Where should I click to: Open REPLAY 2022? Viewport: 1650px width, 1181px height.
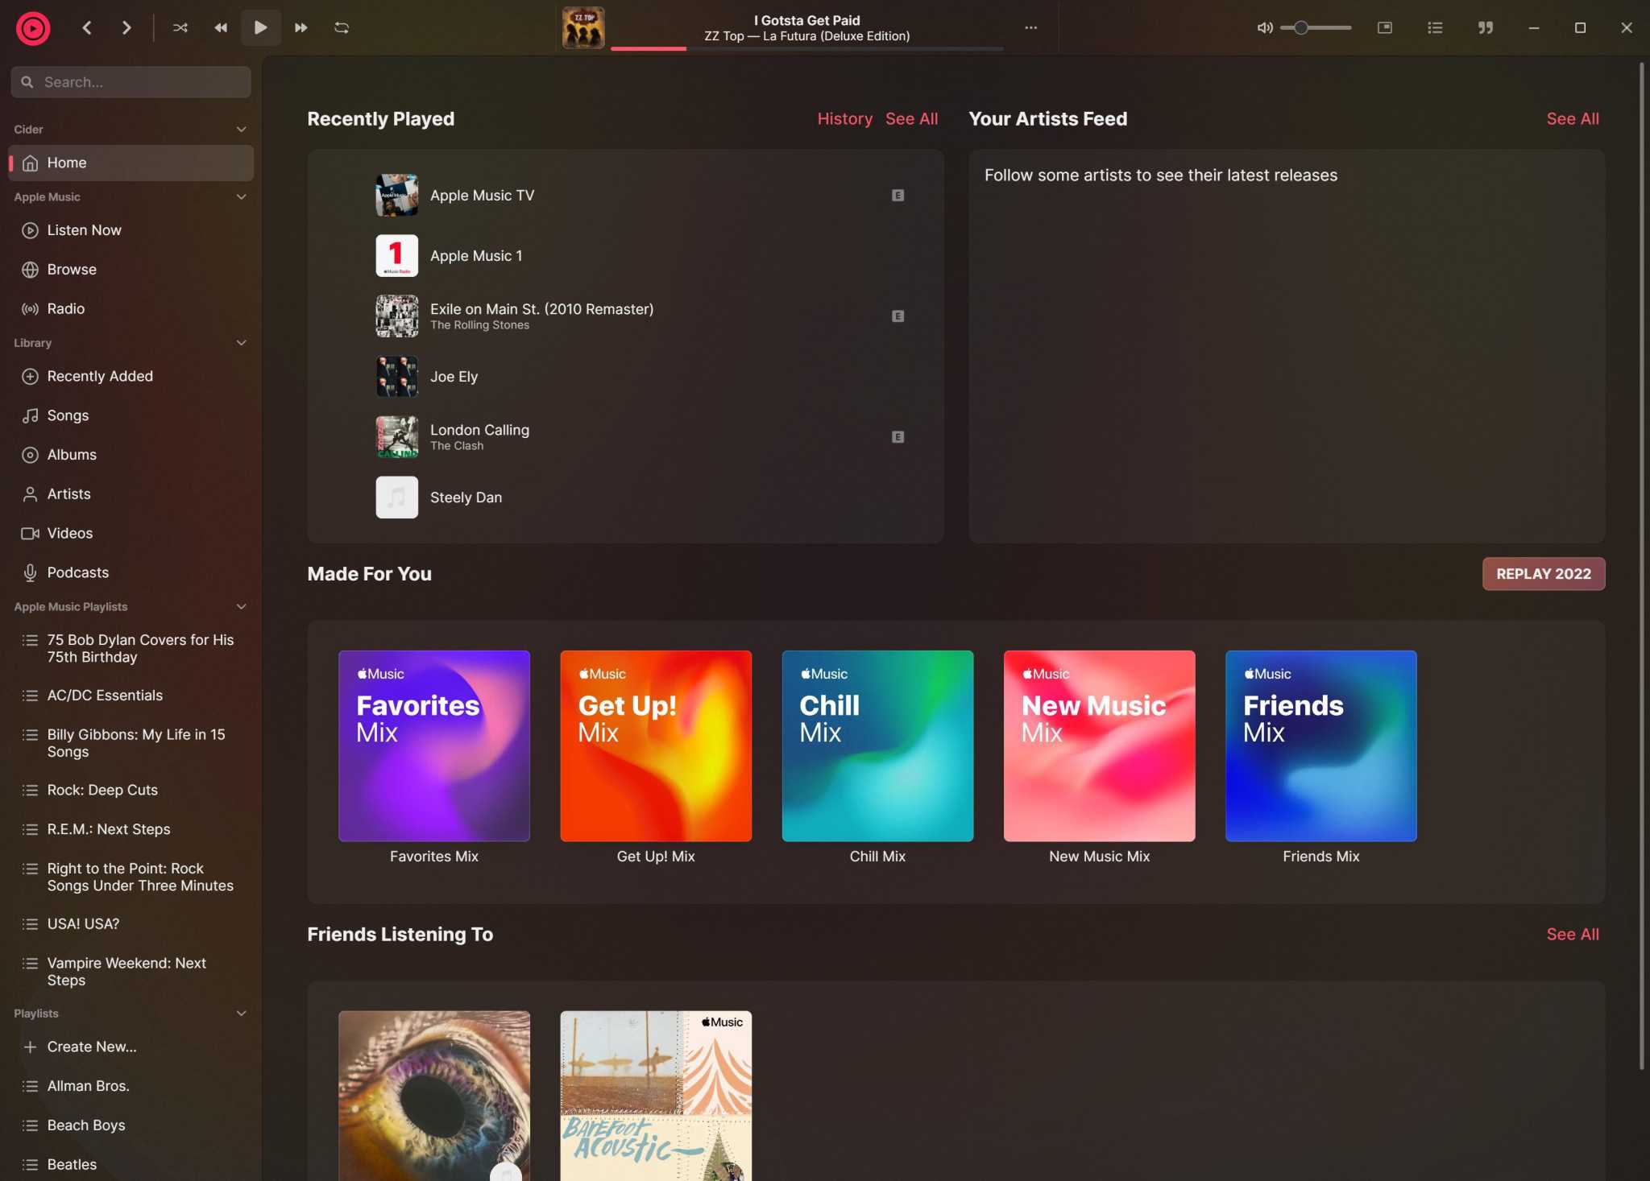tap(1543, 574)
